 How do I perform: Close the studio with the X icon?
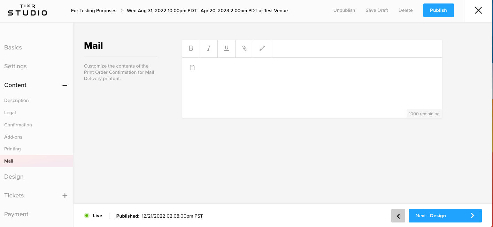point(478,10)
